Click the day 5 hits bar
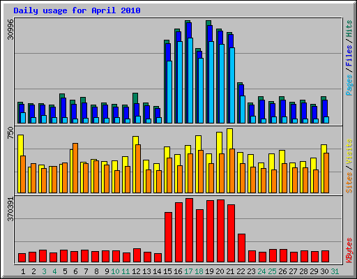The height and width of the screenshot is (279, 357). [x=61, y=109]
